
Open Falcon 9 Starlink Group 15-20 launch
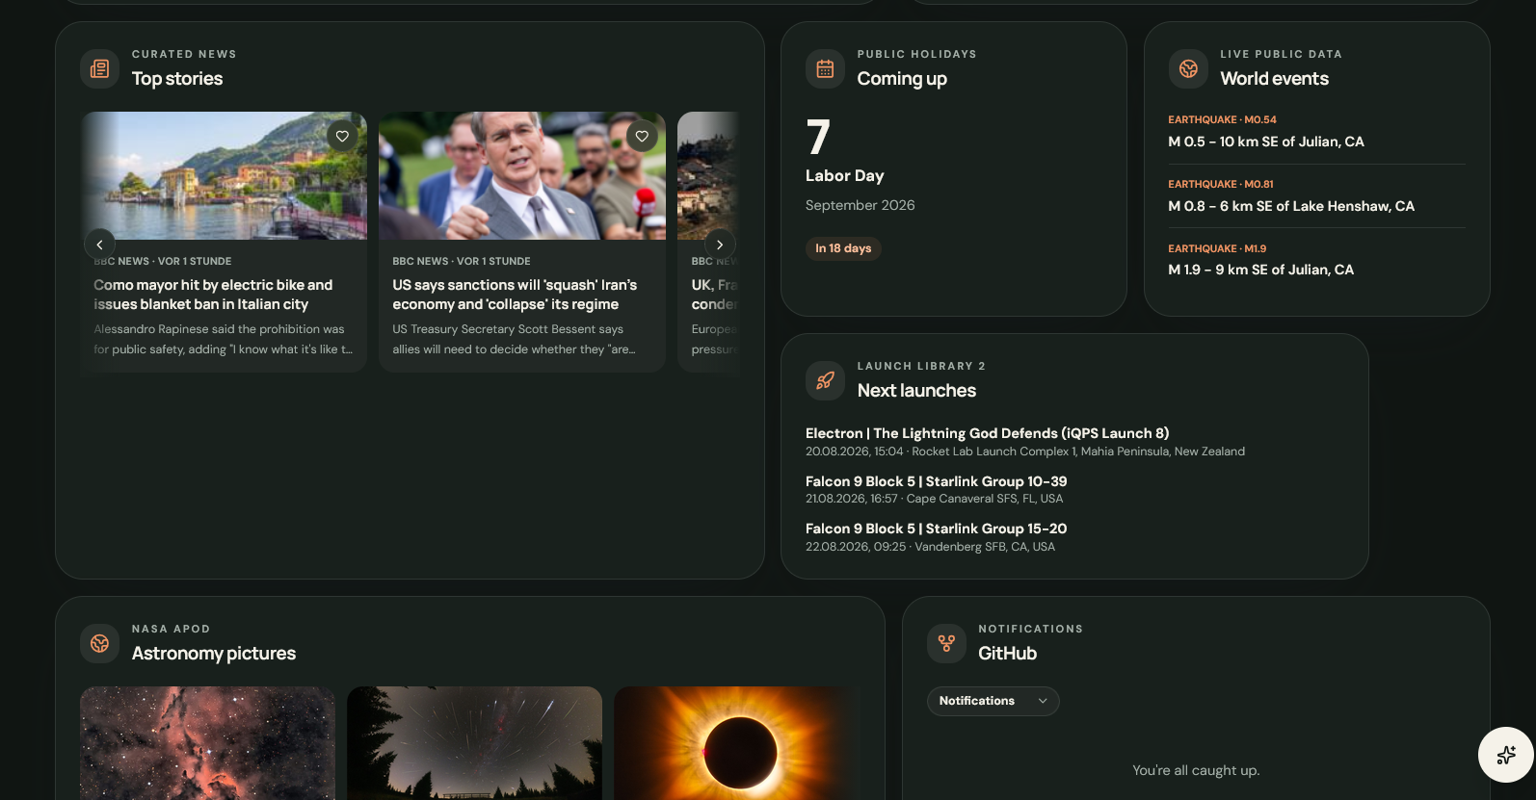coord(937,529)
